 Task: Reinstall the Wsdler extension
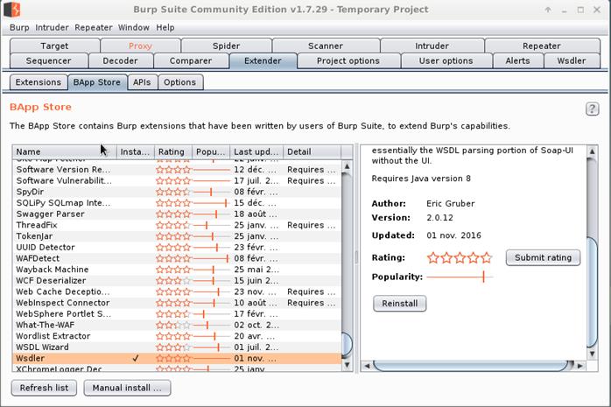(399, 303)
